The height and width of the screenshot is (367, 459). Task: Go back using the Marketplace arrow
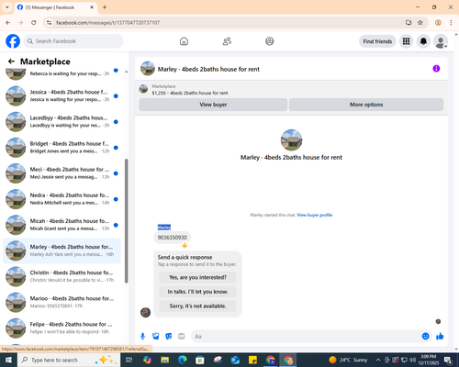pyautogui.click(x=11, y=61)
